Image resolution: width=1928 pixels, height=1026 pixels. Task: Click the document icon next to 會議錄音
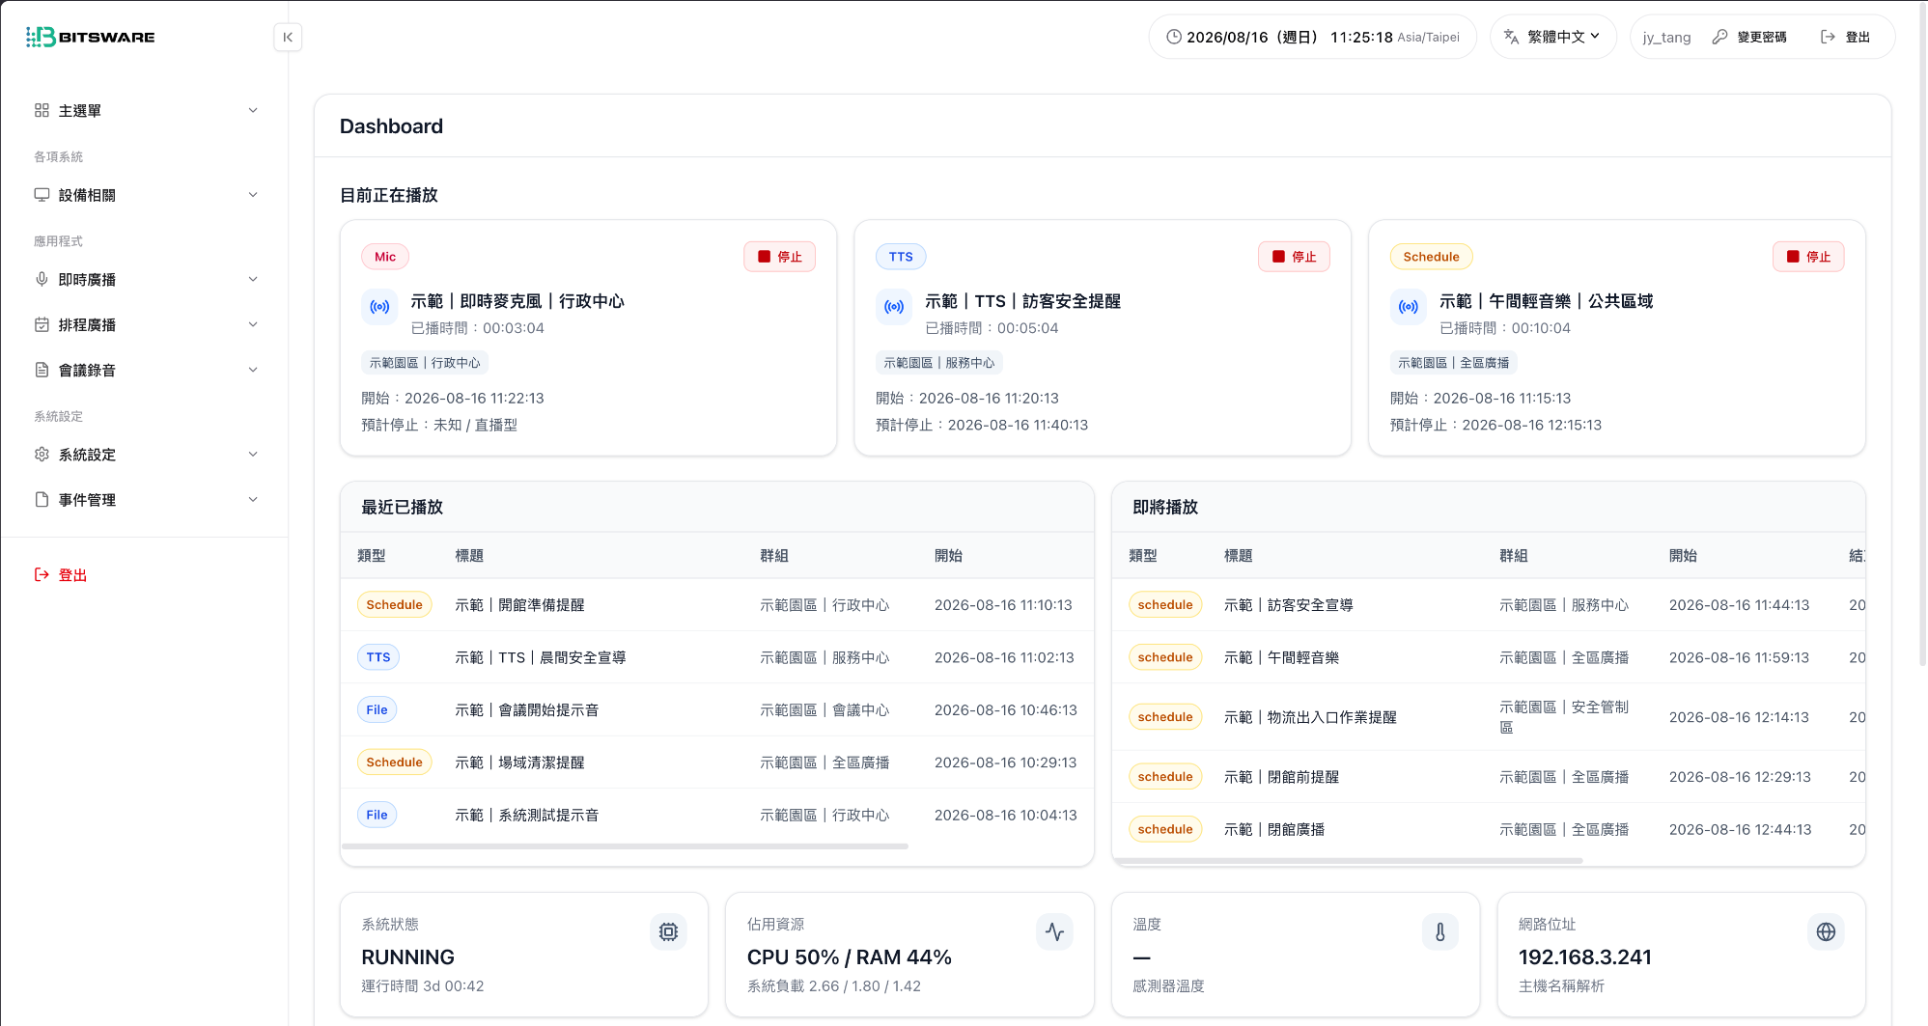point(42,370)
